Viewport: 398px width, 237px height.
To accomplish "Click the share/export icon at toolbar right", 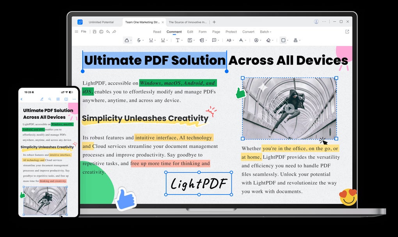I will (x=347, y=32).
